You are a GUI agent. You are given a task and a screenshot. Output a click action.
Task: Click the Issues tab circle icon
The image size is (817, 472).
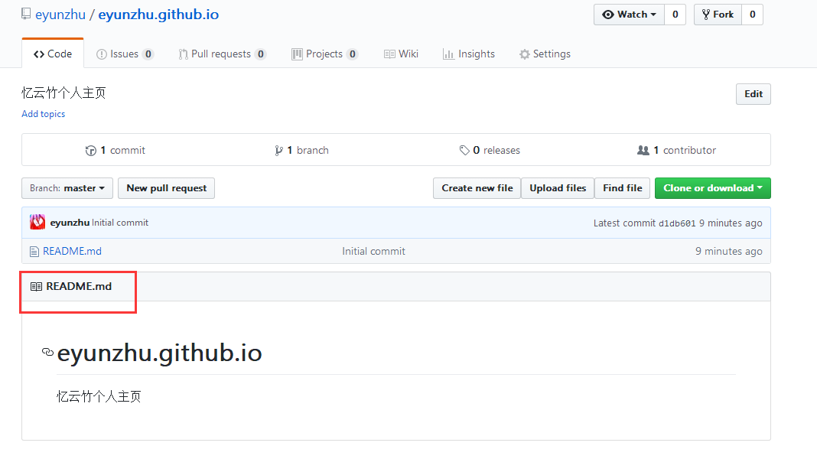coord(102,54)
